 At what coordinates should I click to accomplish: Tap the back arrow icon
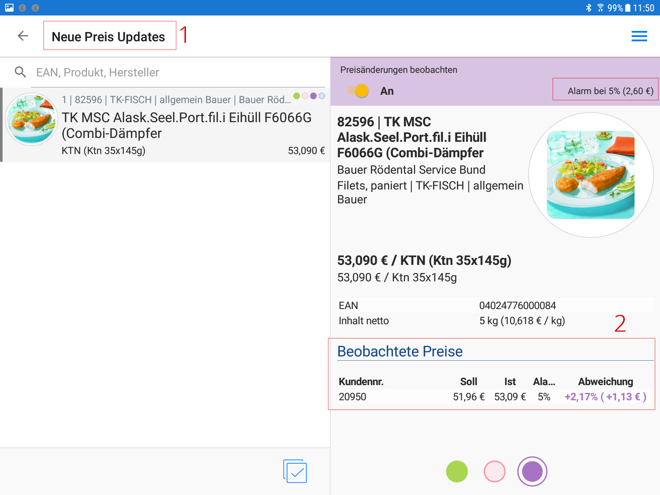click(23, 36)
